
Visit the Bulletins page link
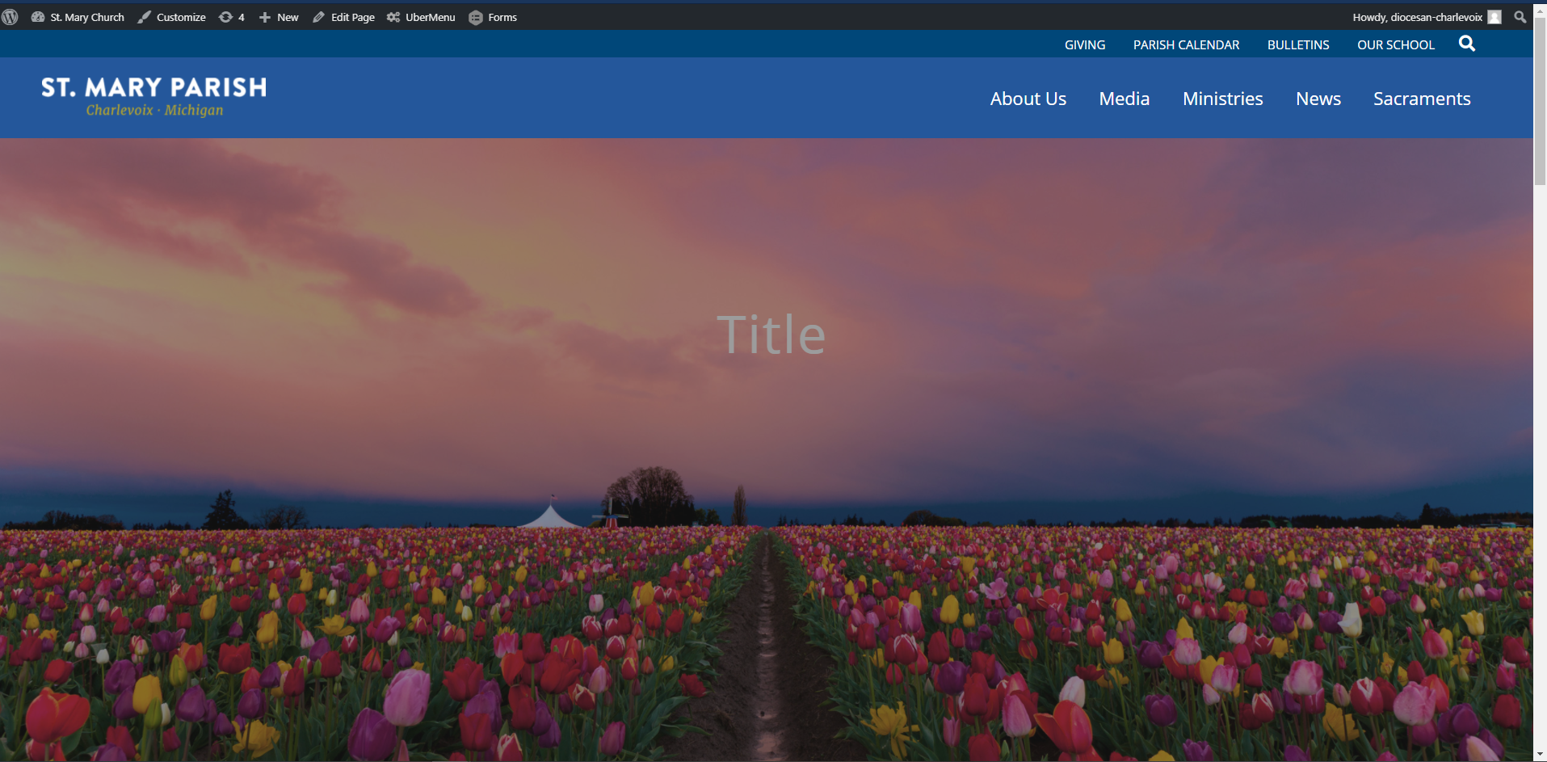(1297, 45)
